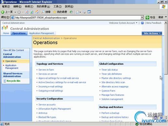Open Favorites star in toolbar
The width and height of the screenshot is (168, 126).
click(55, 12)
